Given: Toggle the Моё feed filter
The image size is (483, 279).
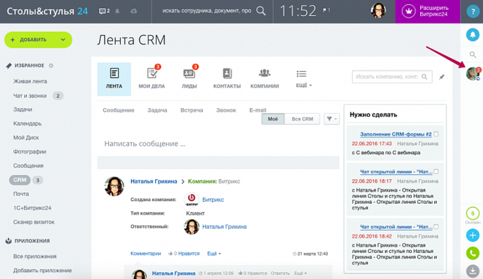Looking at the screenshot, I should pyautogui.click(x=273, y=118).
